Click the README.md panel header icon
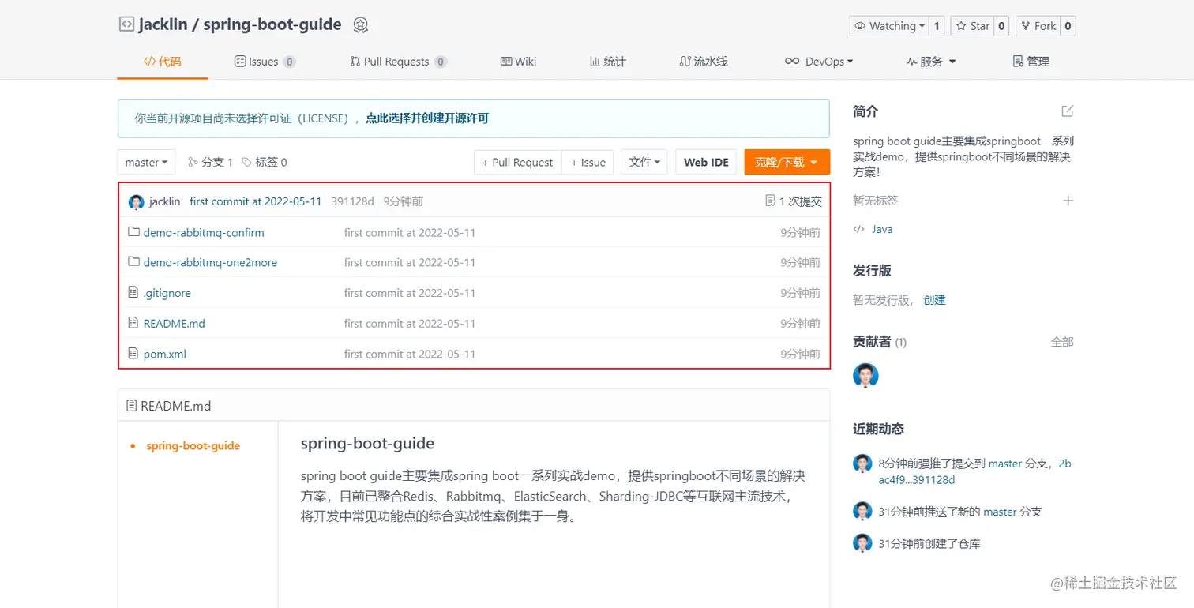This screenshot has height=608, width=1194. click(132, 406)
